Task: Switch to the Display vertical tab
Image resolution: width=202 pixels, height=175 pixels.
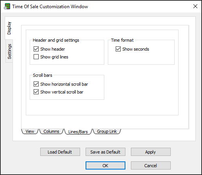Action: [9, 28]
